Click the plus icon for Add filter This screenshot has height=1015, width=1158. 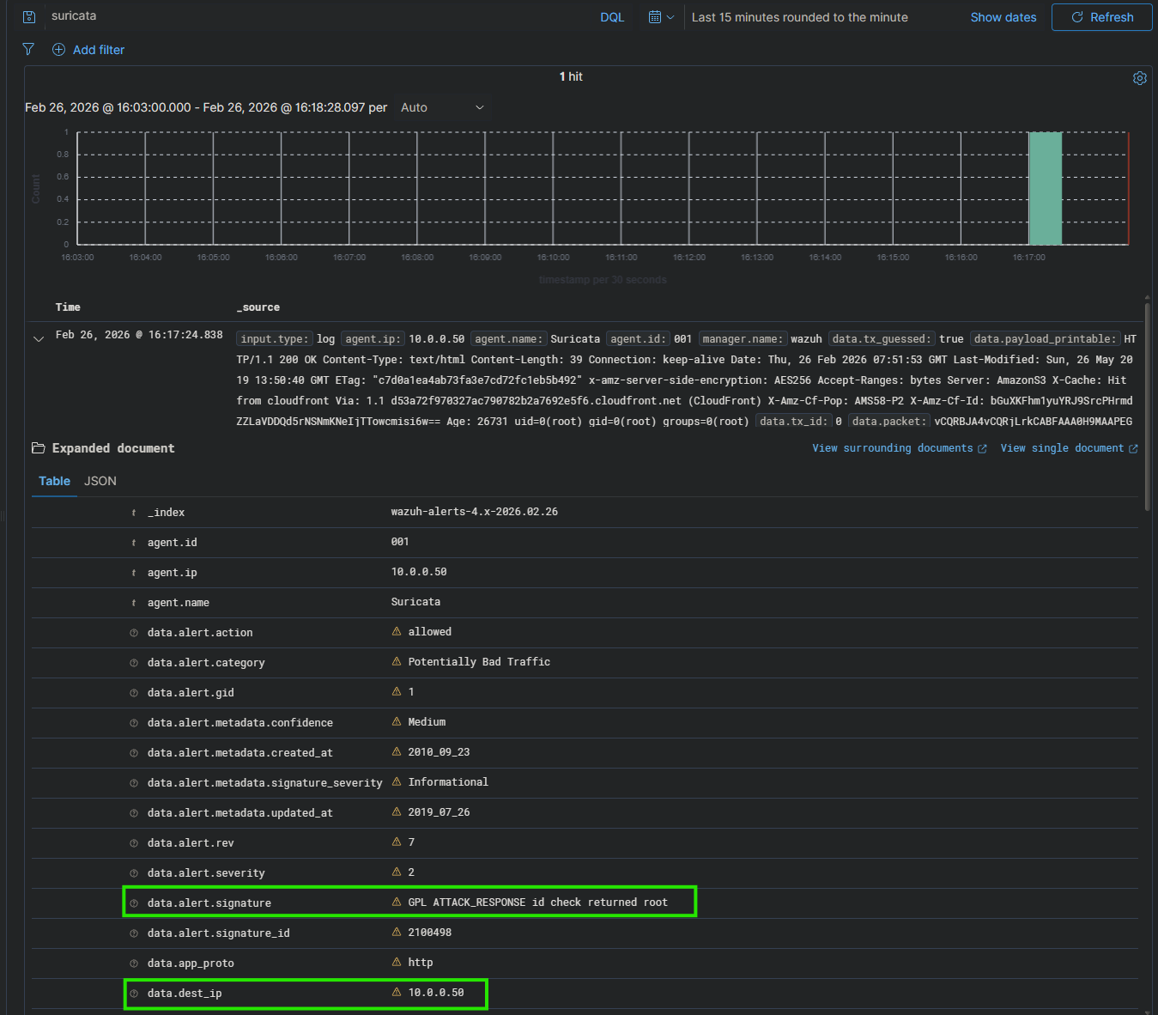pos(58,50)
